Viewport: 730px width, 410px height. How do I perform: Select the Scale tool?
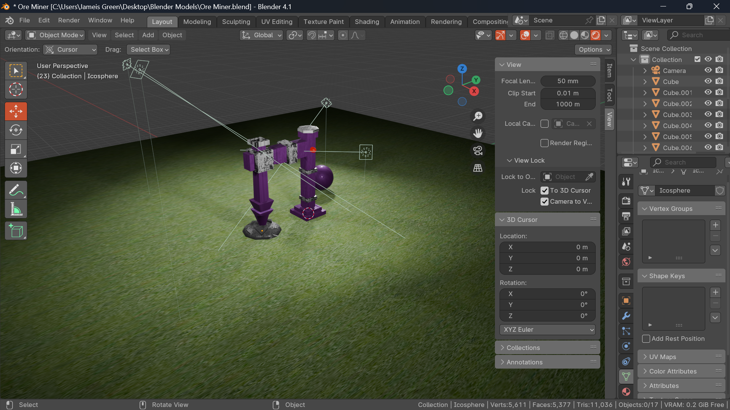(16, 149)
